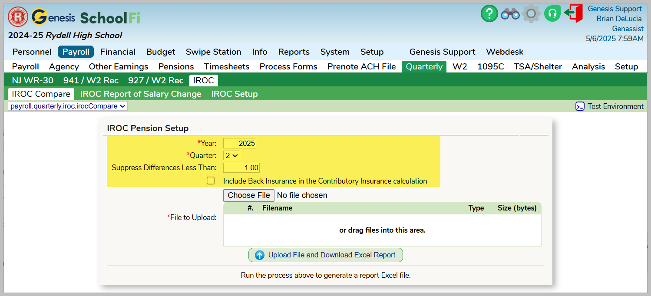Open the System menu

[335, 52]
